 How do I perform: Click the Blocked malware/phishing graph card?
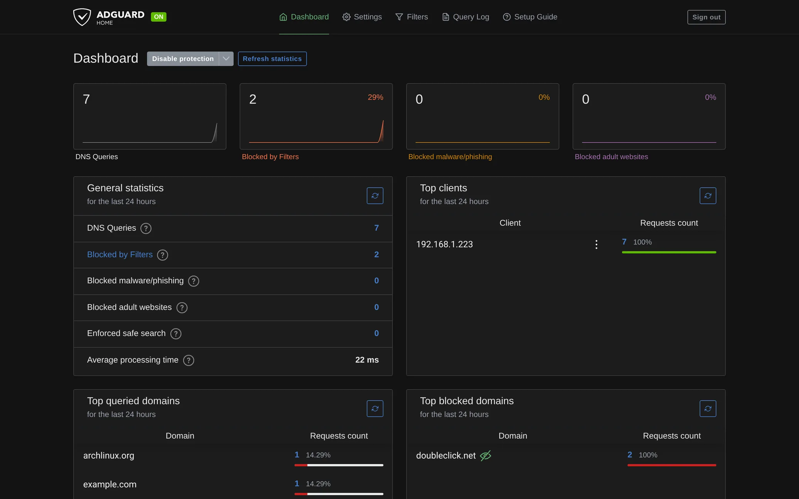(x=483, y=116)
